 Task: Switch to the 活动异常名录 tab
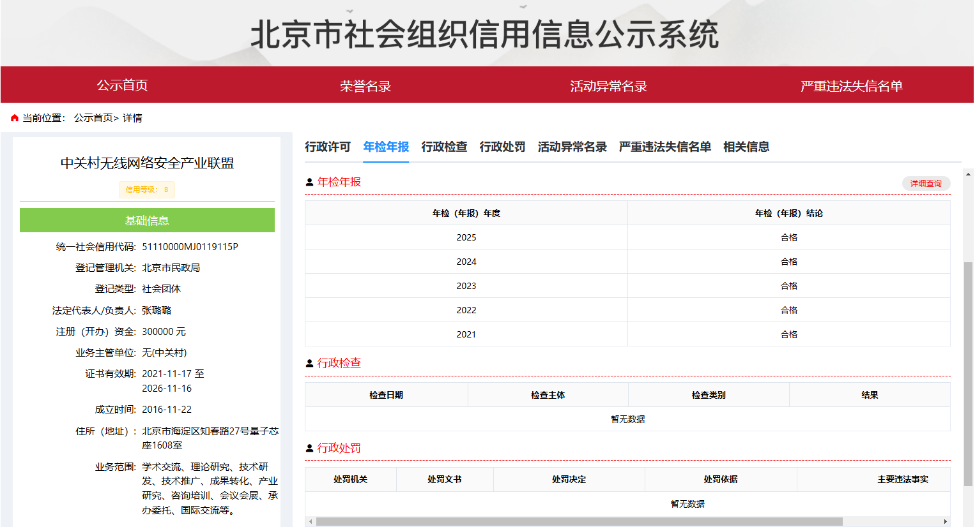click(x=572, y=147)
